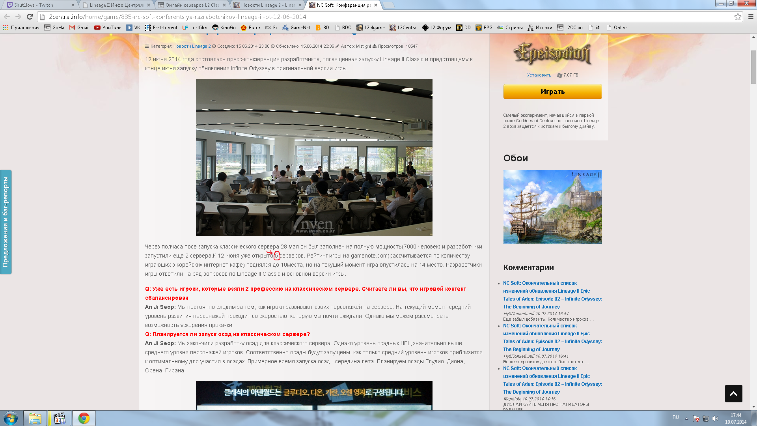Open the comment by НубПолнейший 10.07.2014 16:44
Screen dimensions: 757x426
coord(552,295)
